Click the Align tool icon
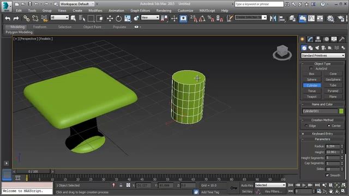This screenshot has height=196, width=349. pyautogui.click(x=282, y=19)
